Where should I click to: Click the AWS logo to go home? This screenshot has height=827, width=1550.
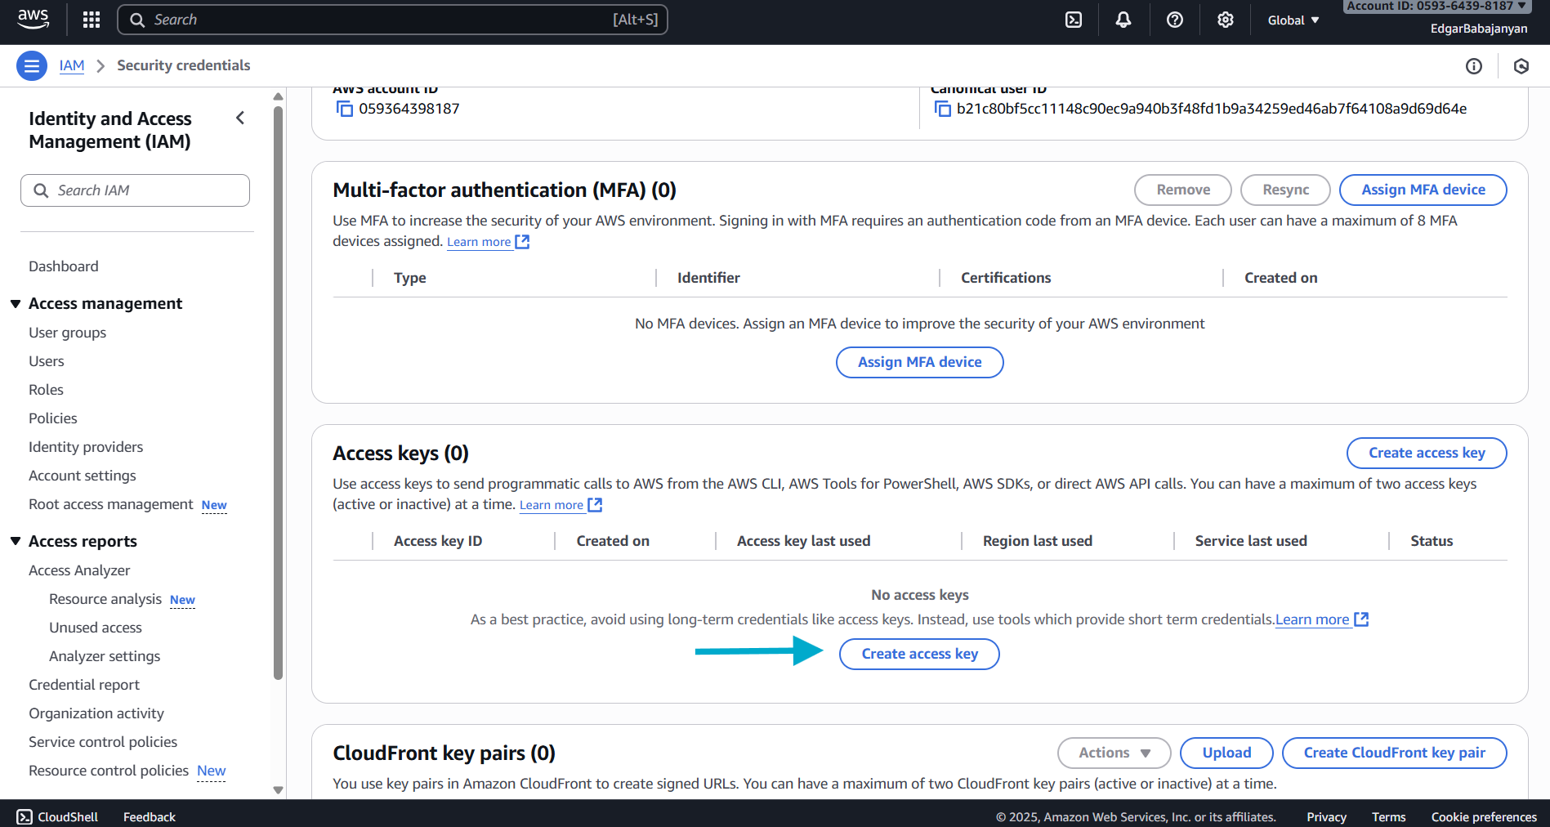point(33,19)
